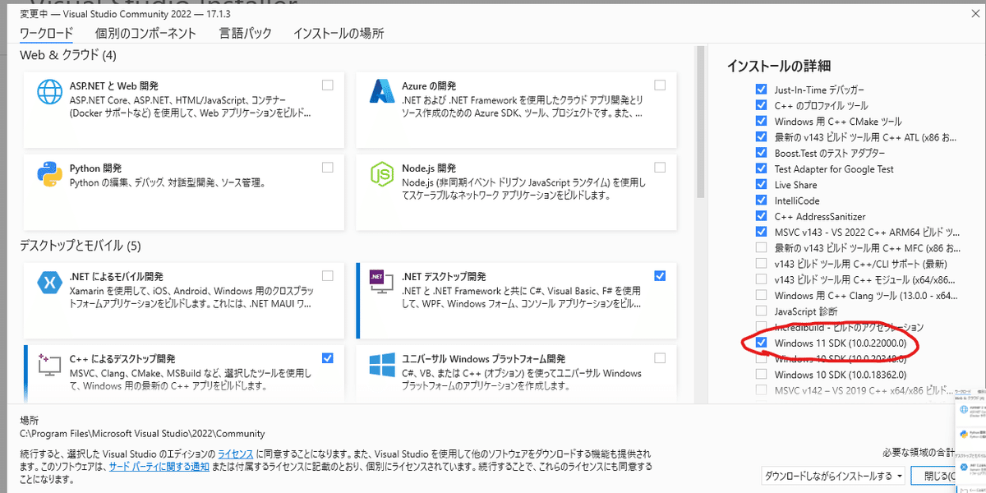Check v143 C++ MFC build tools checkbox

pyautogui.click(x=761, y=248)
